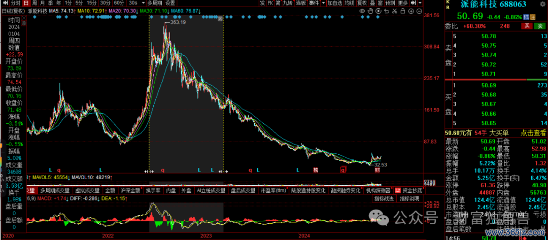Select the 融资融券变化 indicator tab

point(346,191)
